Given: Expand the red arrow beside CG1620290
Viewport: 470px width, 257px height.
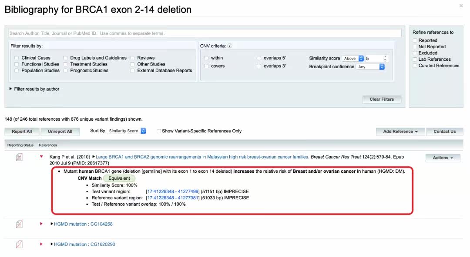Looking at the screenshot, I should coord(41,244).
